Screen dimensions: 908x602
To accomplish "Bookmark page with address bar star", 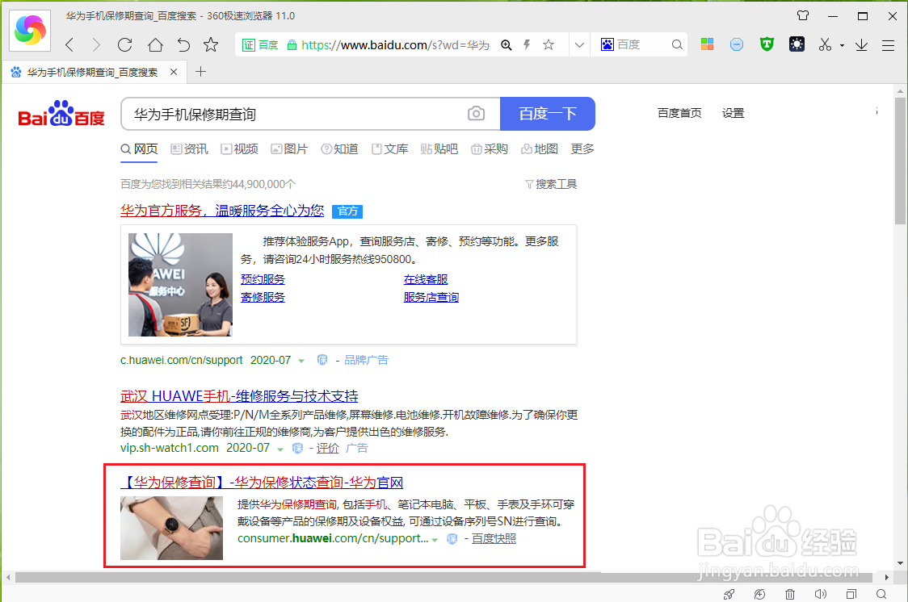I will point(549,44).
